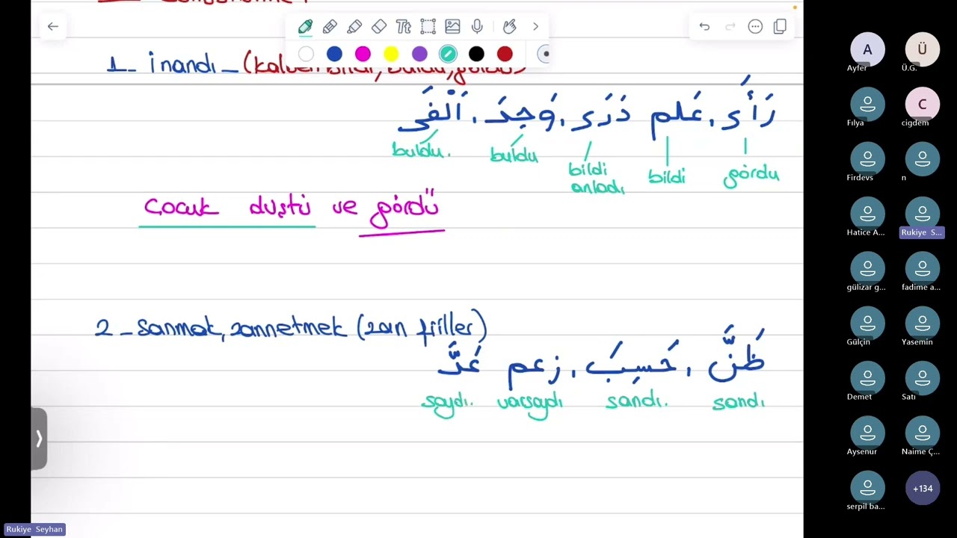The height and width of the screenshot is (538, 957).
Task: Toggle the finger touch drawing mode
Action: [509, 27]
